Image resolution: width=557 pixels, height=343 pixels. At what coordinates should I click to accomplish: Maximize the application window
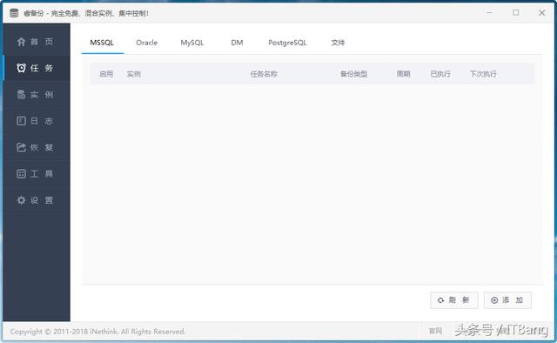[516, 13]
